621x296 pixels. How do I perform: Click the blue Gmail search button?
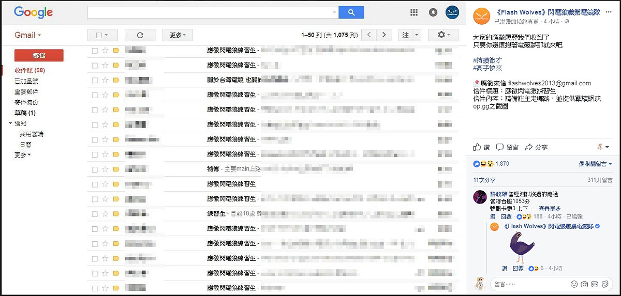pyautogui.click(x=351, y=12)
